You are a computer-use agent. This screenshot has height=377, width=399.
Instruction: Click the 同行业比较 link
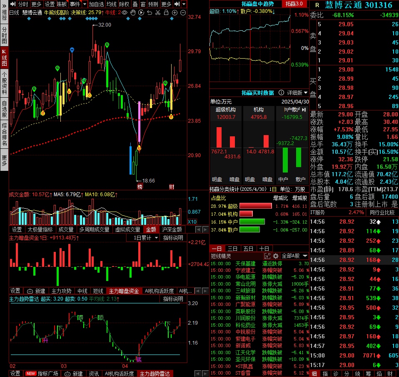pyautogui.click(x=382, y=212)
